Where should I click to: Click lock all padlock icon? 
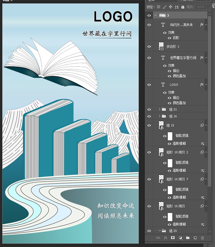(183, 7)
